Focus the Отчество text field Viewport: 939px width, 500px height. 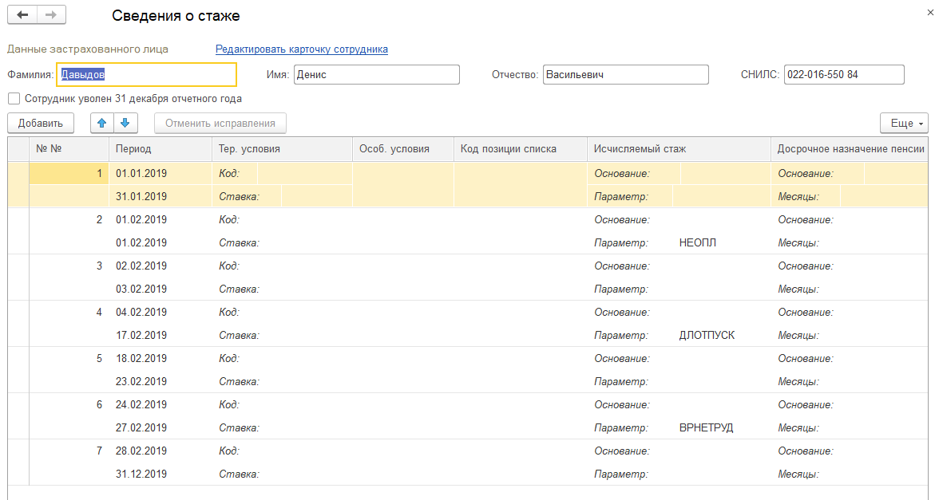click(x=625, y=74)
